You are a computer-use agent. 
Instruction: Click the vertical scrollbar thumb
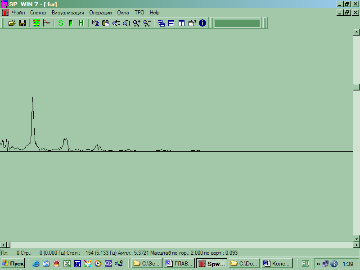click(x=356, y=87)
